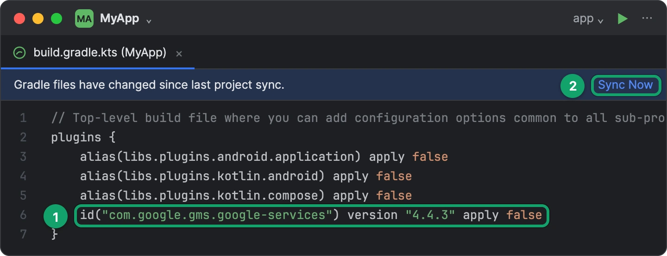Click the plugins { line

(x=83, y=137)
